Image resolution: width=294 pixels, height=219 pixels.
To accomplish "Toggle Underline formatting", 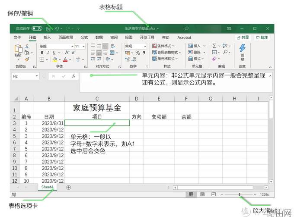I will (x=54, y=53).
